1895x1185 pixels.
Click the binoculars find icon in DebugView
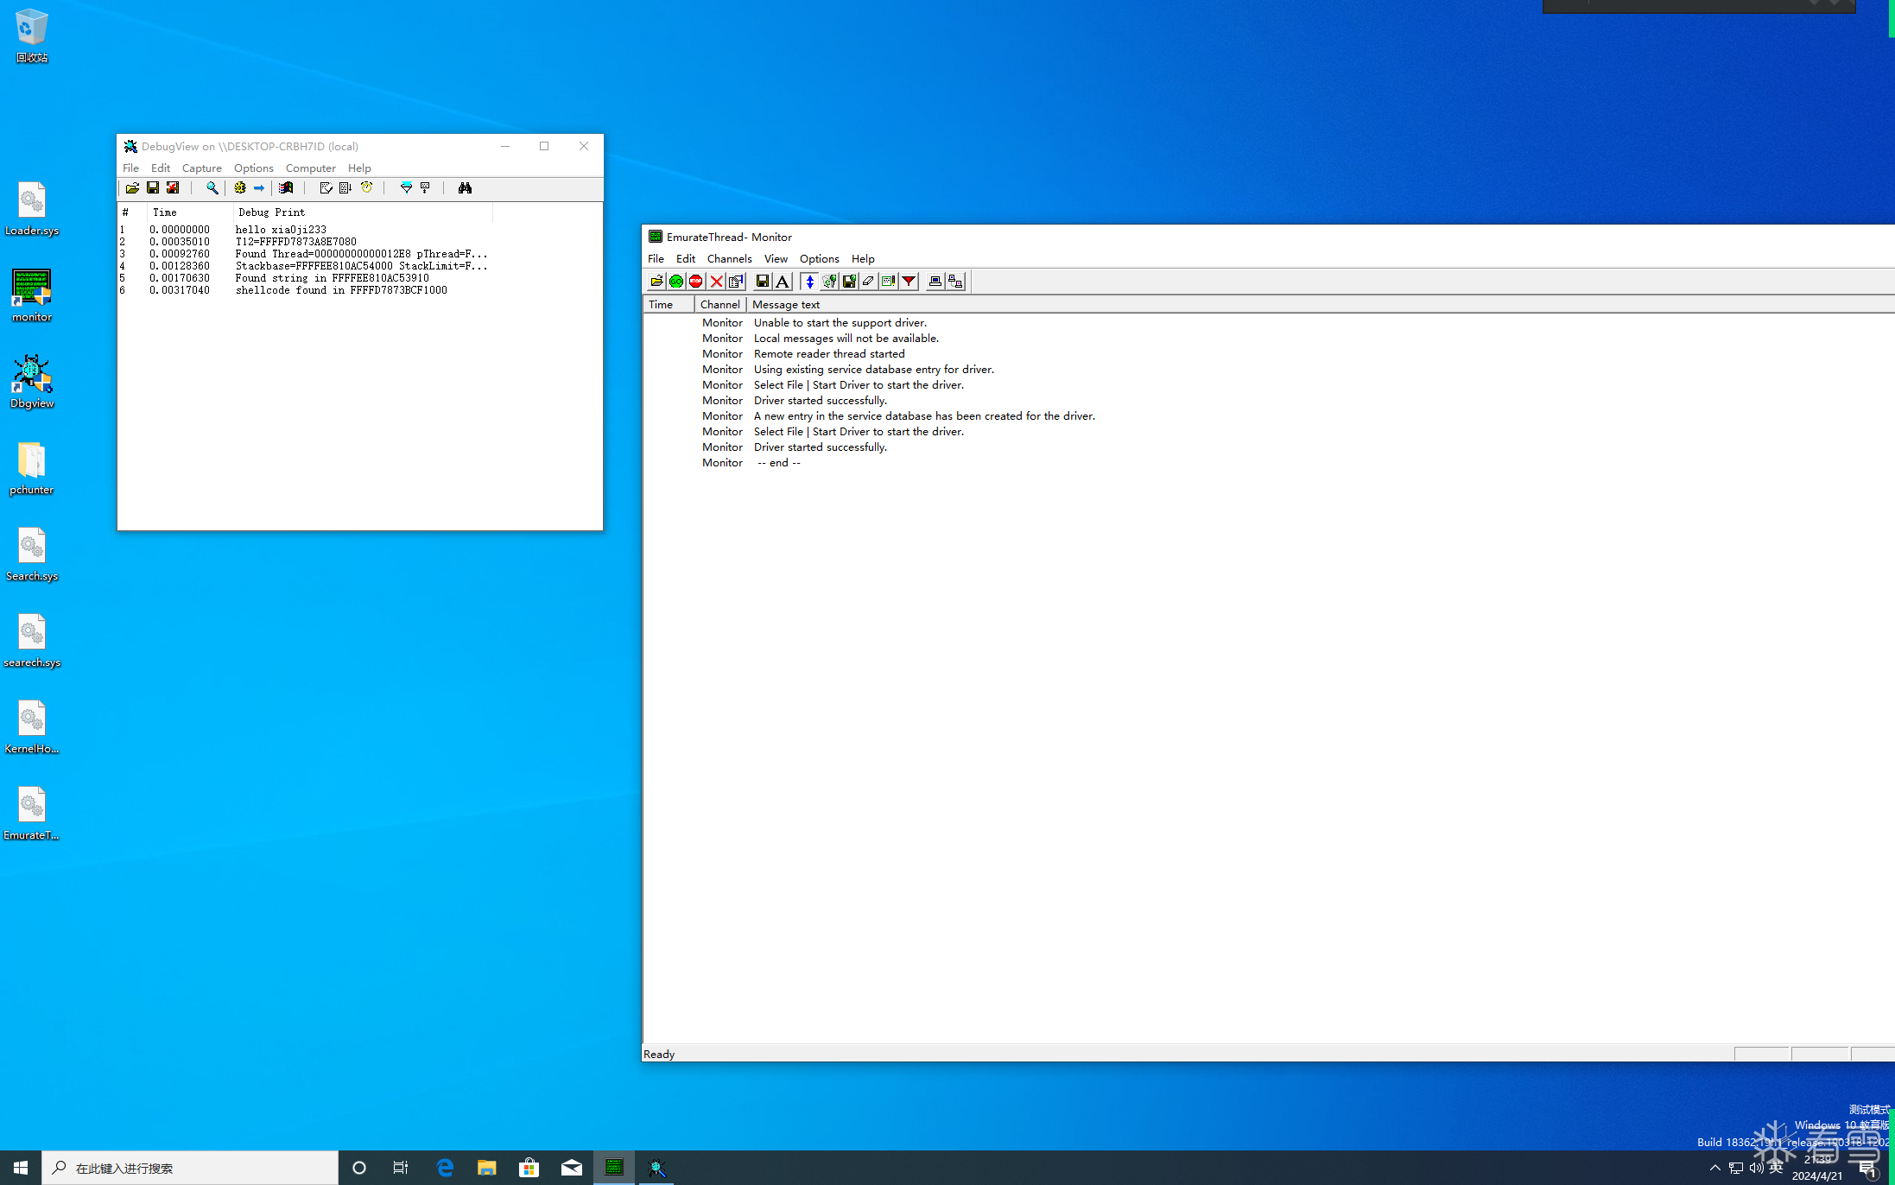tap(465, 188)
